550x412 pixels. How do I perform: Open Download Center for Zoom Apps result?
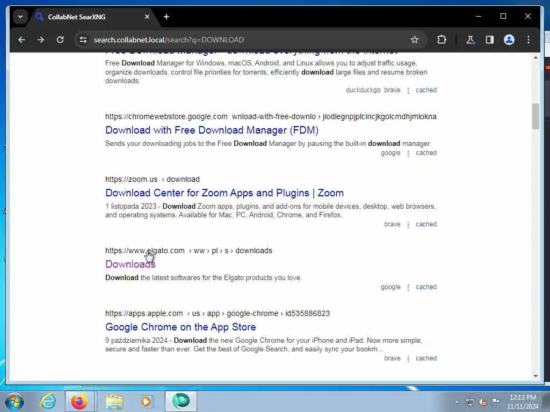point(225,193)
